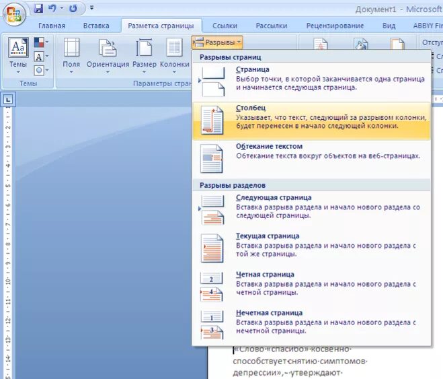The image size is (443, 379).
Task: Customize Quick Access Toolbar arrow
Action: pyautogui.click(x=91, y=8)
